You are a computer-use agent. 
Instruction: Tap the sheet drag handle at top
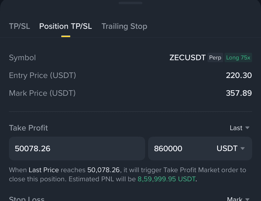pyautogui.click(x=130, y=3)
